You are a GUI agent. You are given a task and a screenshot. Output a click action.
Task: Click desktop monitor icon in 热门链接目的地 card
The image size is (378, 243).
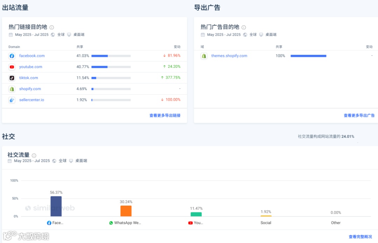tap(69, 35)
